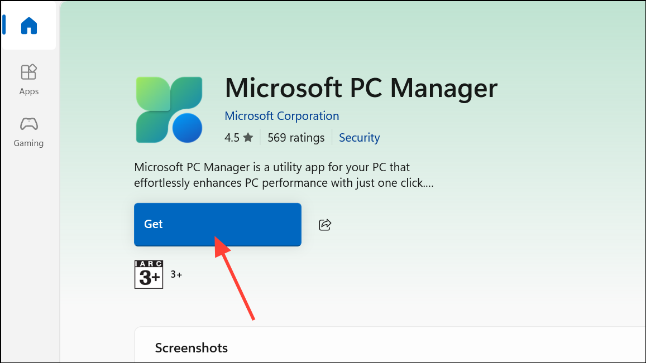Expand the truncated app description text
646x363 pixels.
pos(284,175)
